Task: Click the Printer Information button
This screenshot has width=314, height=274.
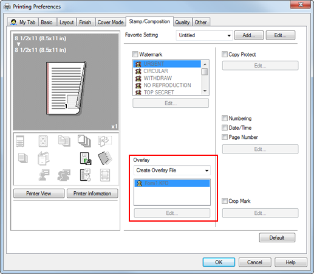Action: click(x=92, y=194)
